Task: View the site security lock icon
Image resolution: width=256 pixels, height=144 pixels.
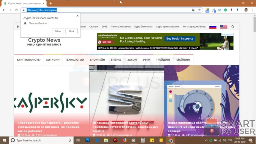Action: point(23,10)
